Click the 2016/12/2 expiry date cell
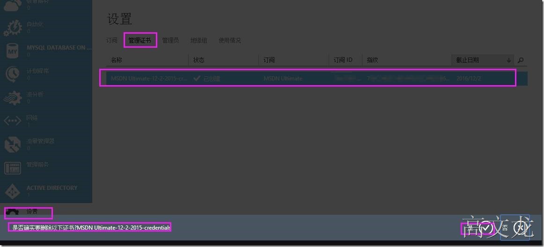 click(468, 79)
